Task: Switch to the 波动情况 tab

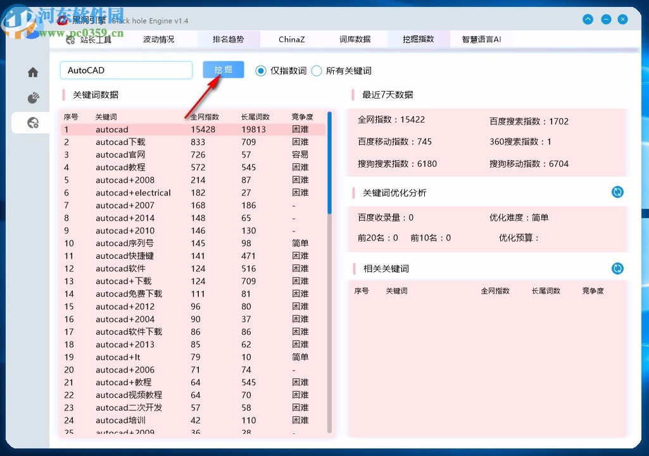Action: tap(158, 39)
